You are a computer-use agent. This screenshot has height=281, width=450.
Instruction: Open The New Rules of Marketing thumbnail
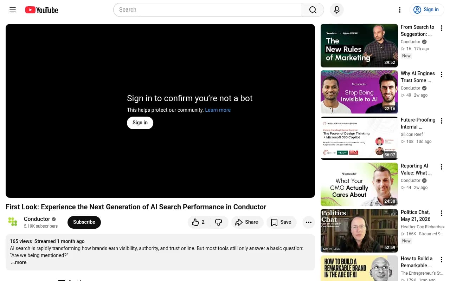[x=359, y=46]
